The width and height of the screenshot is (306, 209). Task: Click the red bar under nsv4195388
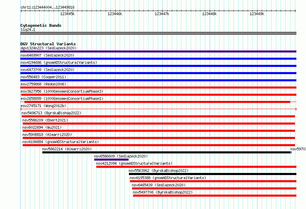[x=213, y=181]
